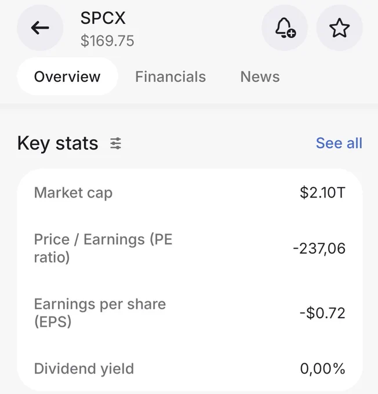Switch to the Overview tab
The width and height of the screenshot is (378, 394).
click(x=67, y=76)
